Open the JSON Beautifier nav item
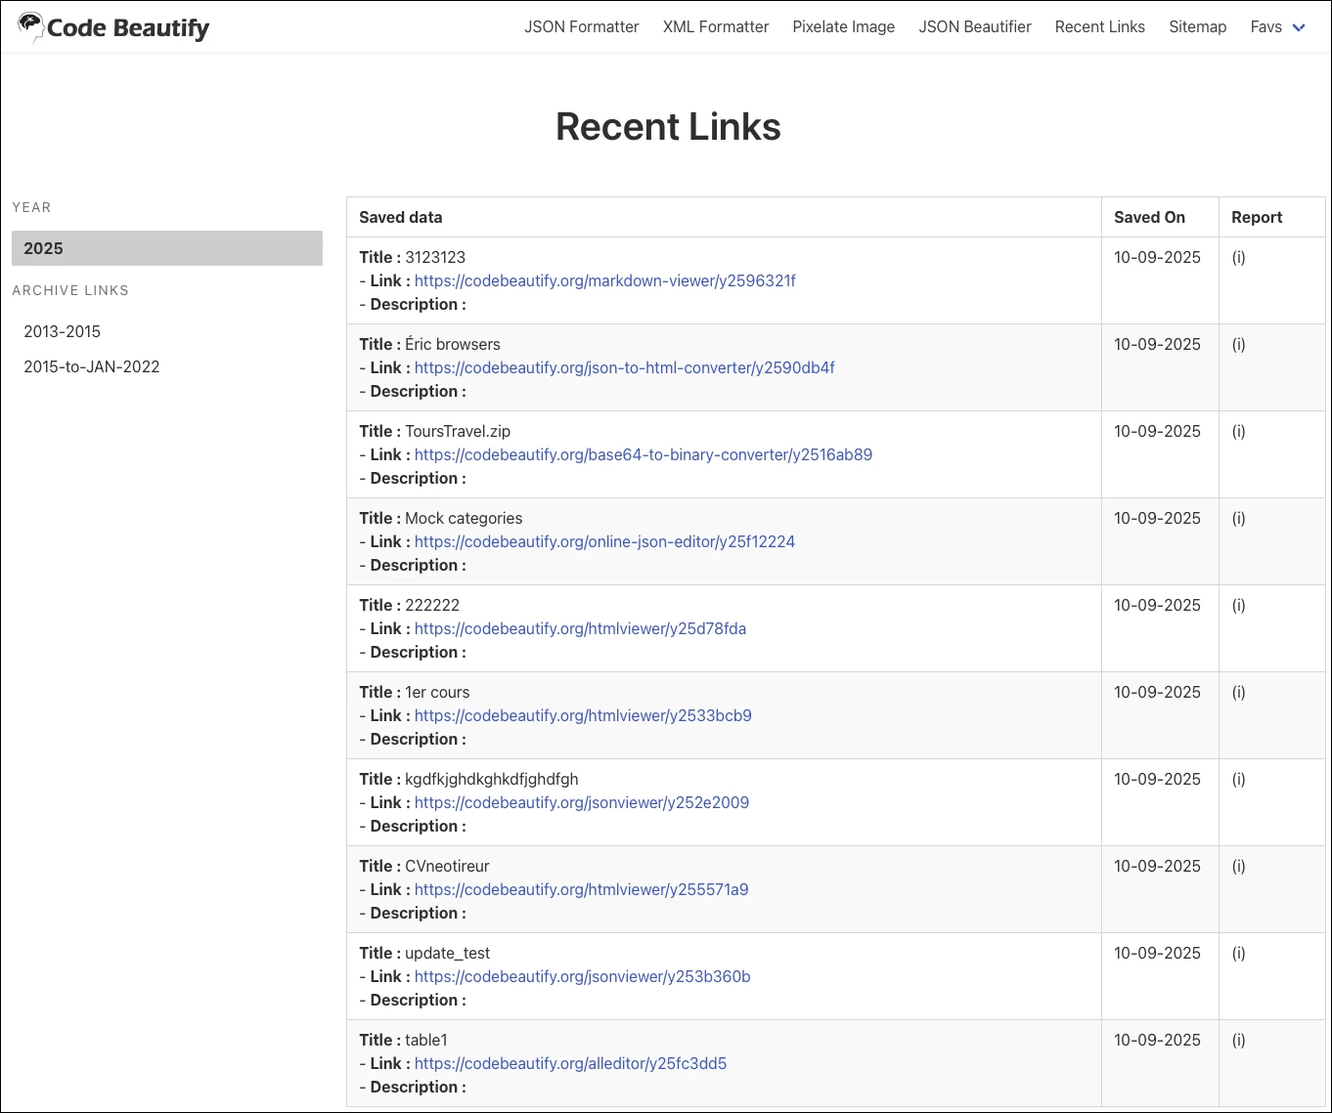 tap(974, 27)
